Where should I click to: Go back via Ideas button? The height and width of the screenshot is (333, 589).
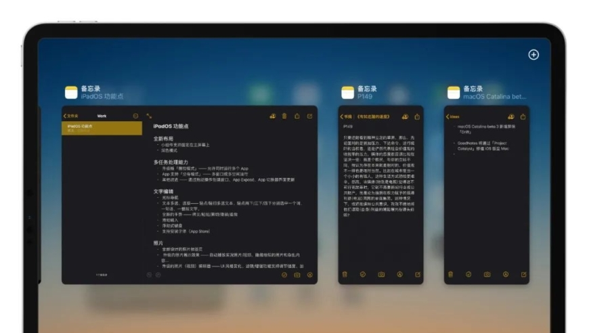[453, 117]
